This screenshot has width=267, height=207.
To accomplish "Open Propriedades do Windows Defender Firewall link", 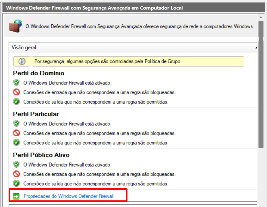I will [x=69, y=196].
